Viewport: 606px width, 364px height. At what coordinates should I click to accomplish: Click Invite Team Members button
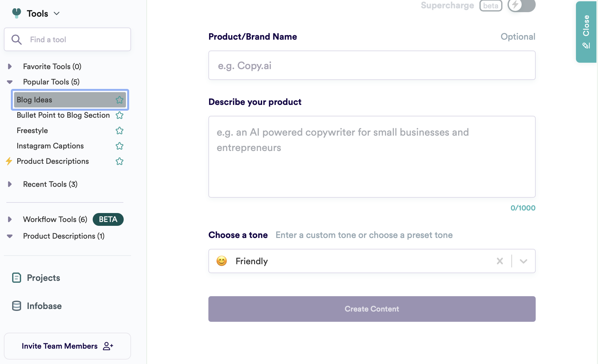(67, 346)
